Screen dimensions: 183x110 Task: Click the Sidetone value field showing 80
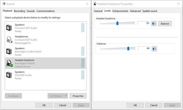coord(144,48)
